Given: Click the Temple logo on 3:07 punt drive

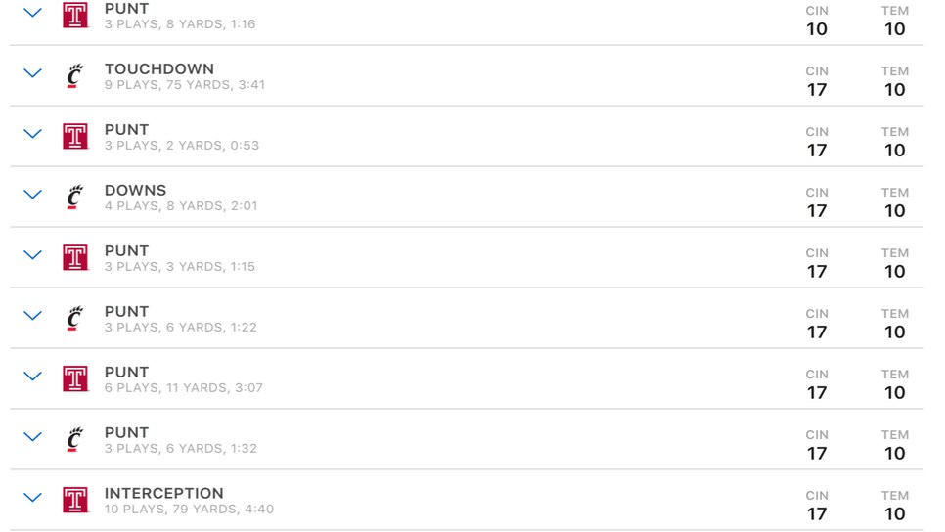Looking at the screenshot, I should point(75,378).
